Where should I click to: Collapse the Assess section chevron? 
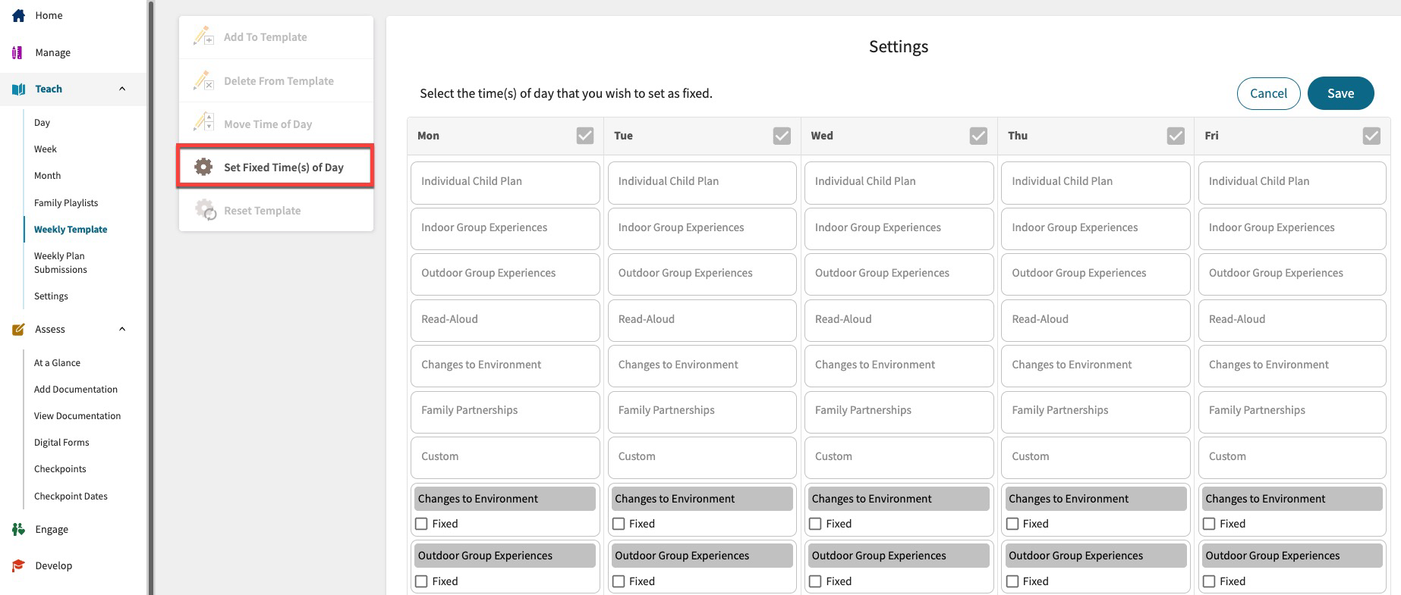click(x=122, y=329)
